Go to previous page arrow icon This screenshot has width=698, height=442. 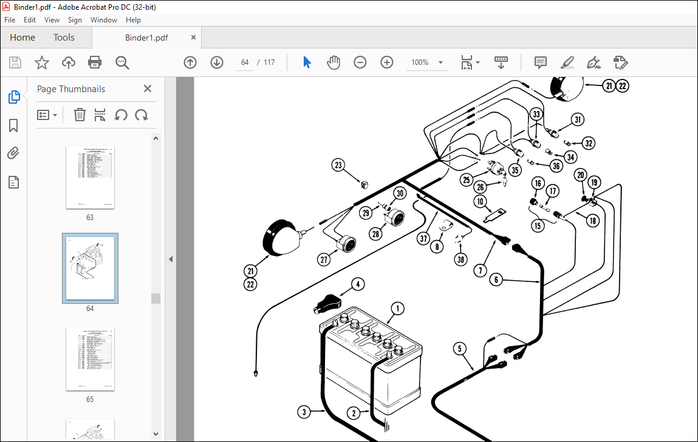click(190, 62)
